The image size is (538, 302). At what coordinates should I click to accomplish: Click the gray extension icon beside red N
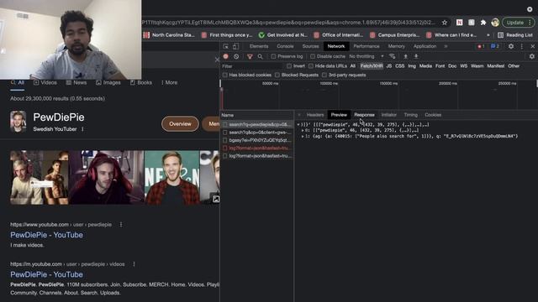[x=472, y=23]
